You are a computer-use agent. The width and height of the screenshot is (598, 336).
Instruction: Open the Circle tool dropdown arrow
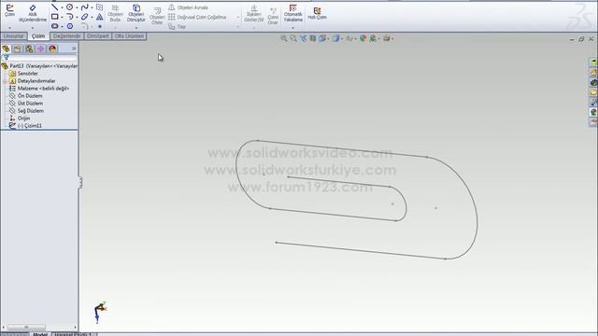(x=77, y=7)
